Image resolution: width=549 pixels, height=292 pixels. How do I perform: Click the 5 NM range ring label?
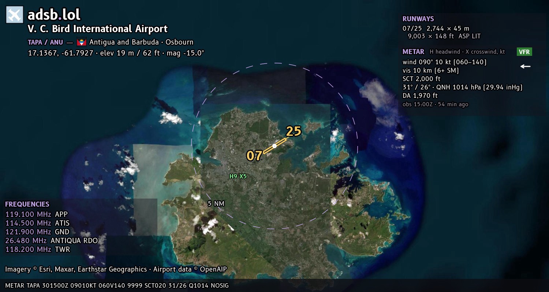[x=216, y=203]
